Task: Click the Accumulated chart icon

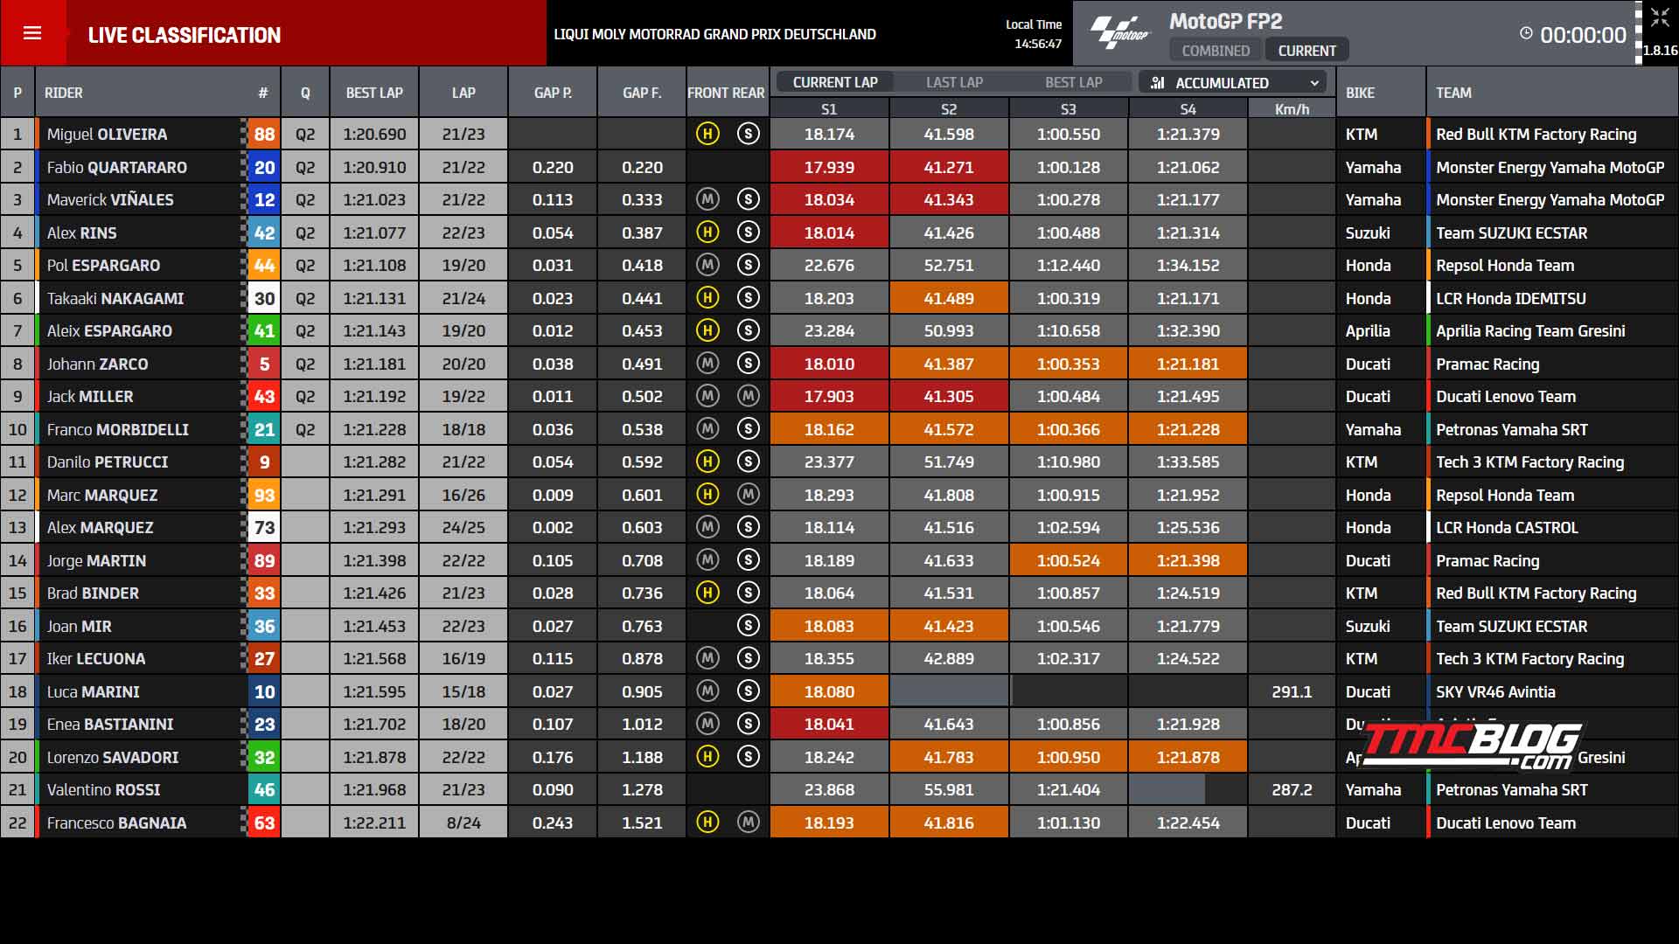Action: 1158,83
